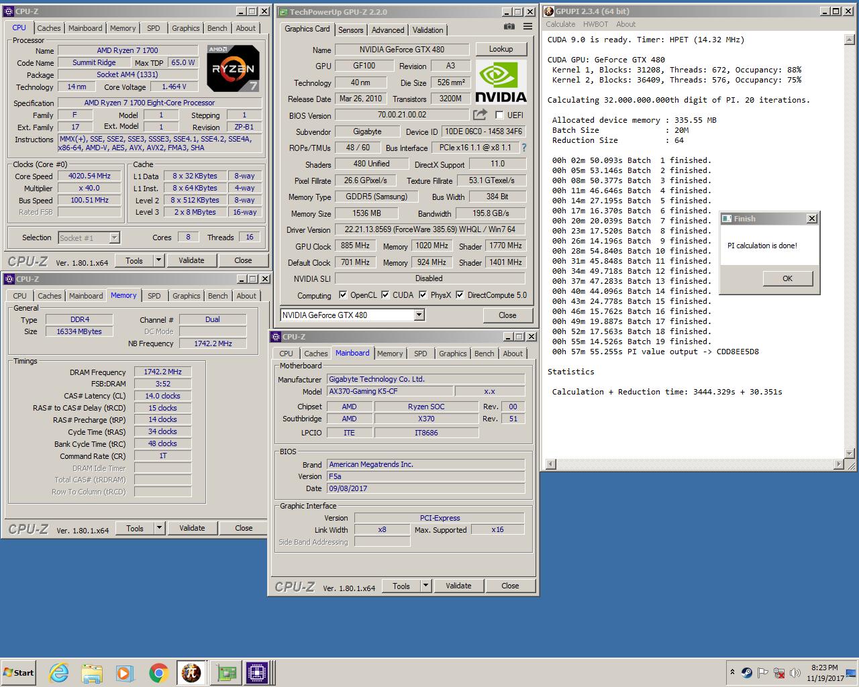Viewport: 859px width, 687px height.
Task: Open the About menu in GPUPI
Action: click(x=625, y=24)
